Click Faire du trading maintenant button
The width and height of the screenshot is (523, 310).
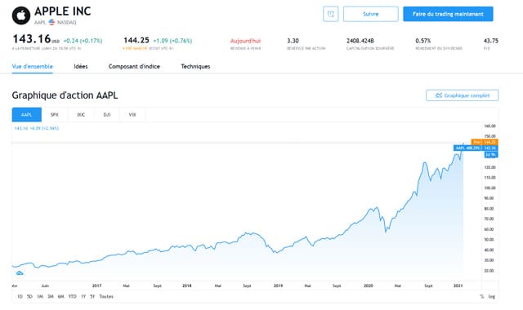tap(448, 14)
